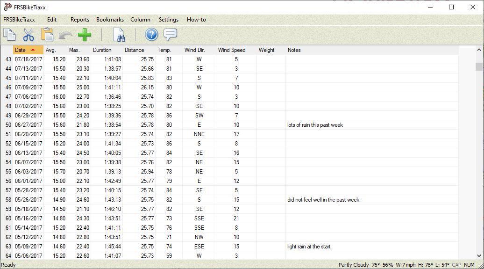Sort by Wind Speed column header
This screenshot has width=484, height=269.
tap(231, 50)
